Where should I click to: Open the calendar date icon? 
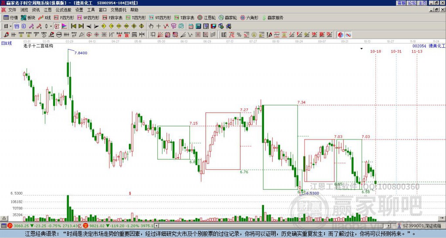(191, 26)
